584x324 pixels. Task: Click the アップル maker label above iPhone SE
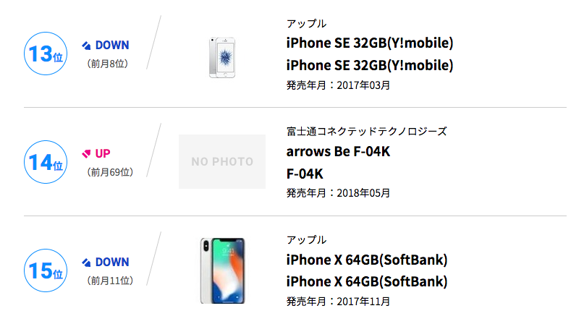[x=306, y=23]
